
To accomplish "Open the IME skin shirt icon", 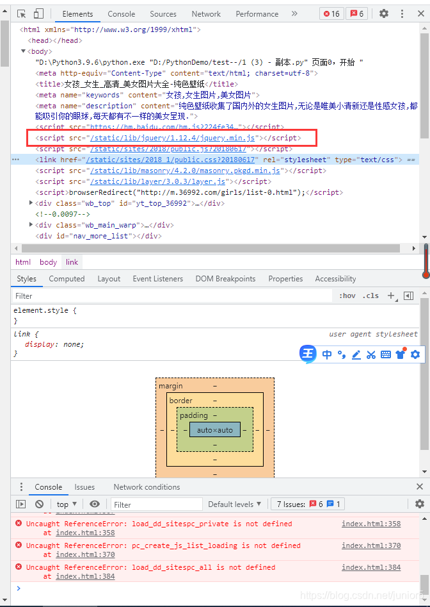I will pyautogui.click(x=401, y=354).
